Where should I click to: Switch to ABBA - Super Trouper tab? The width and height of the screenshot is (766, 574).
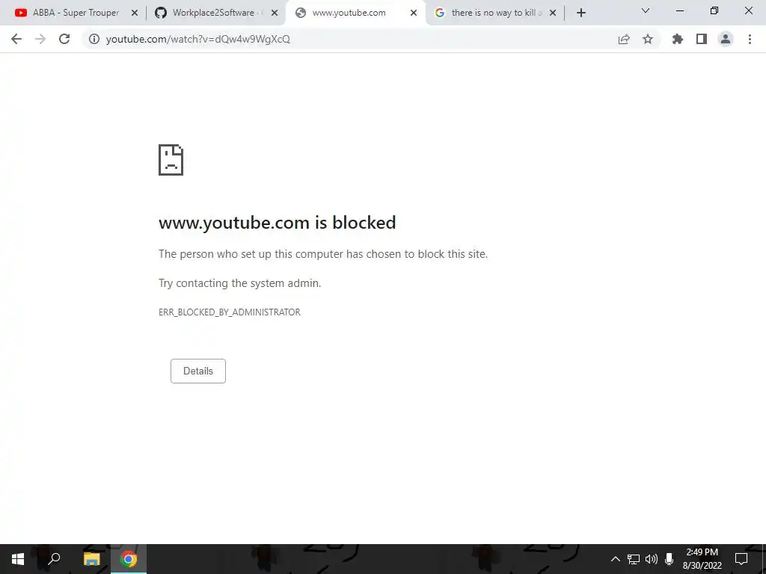[76, 13]
